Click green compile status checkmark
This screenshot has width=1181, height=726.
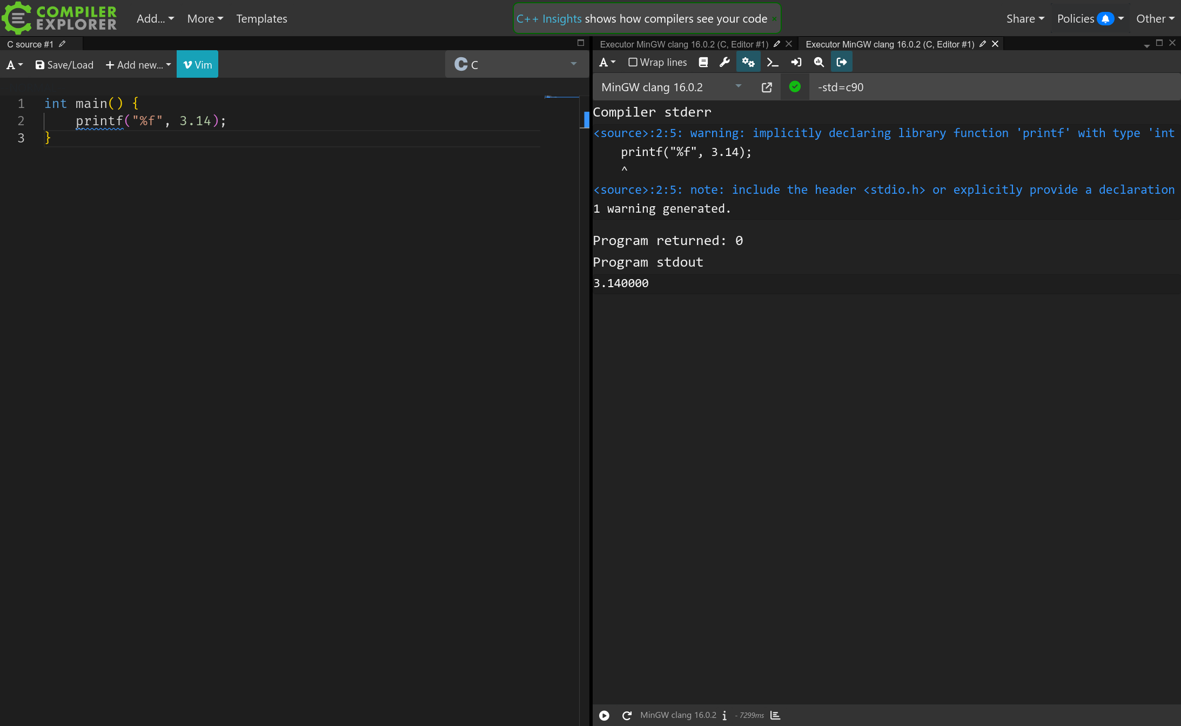tap(795, 87)
